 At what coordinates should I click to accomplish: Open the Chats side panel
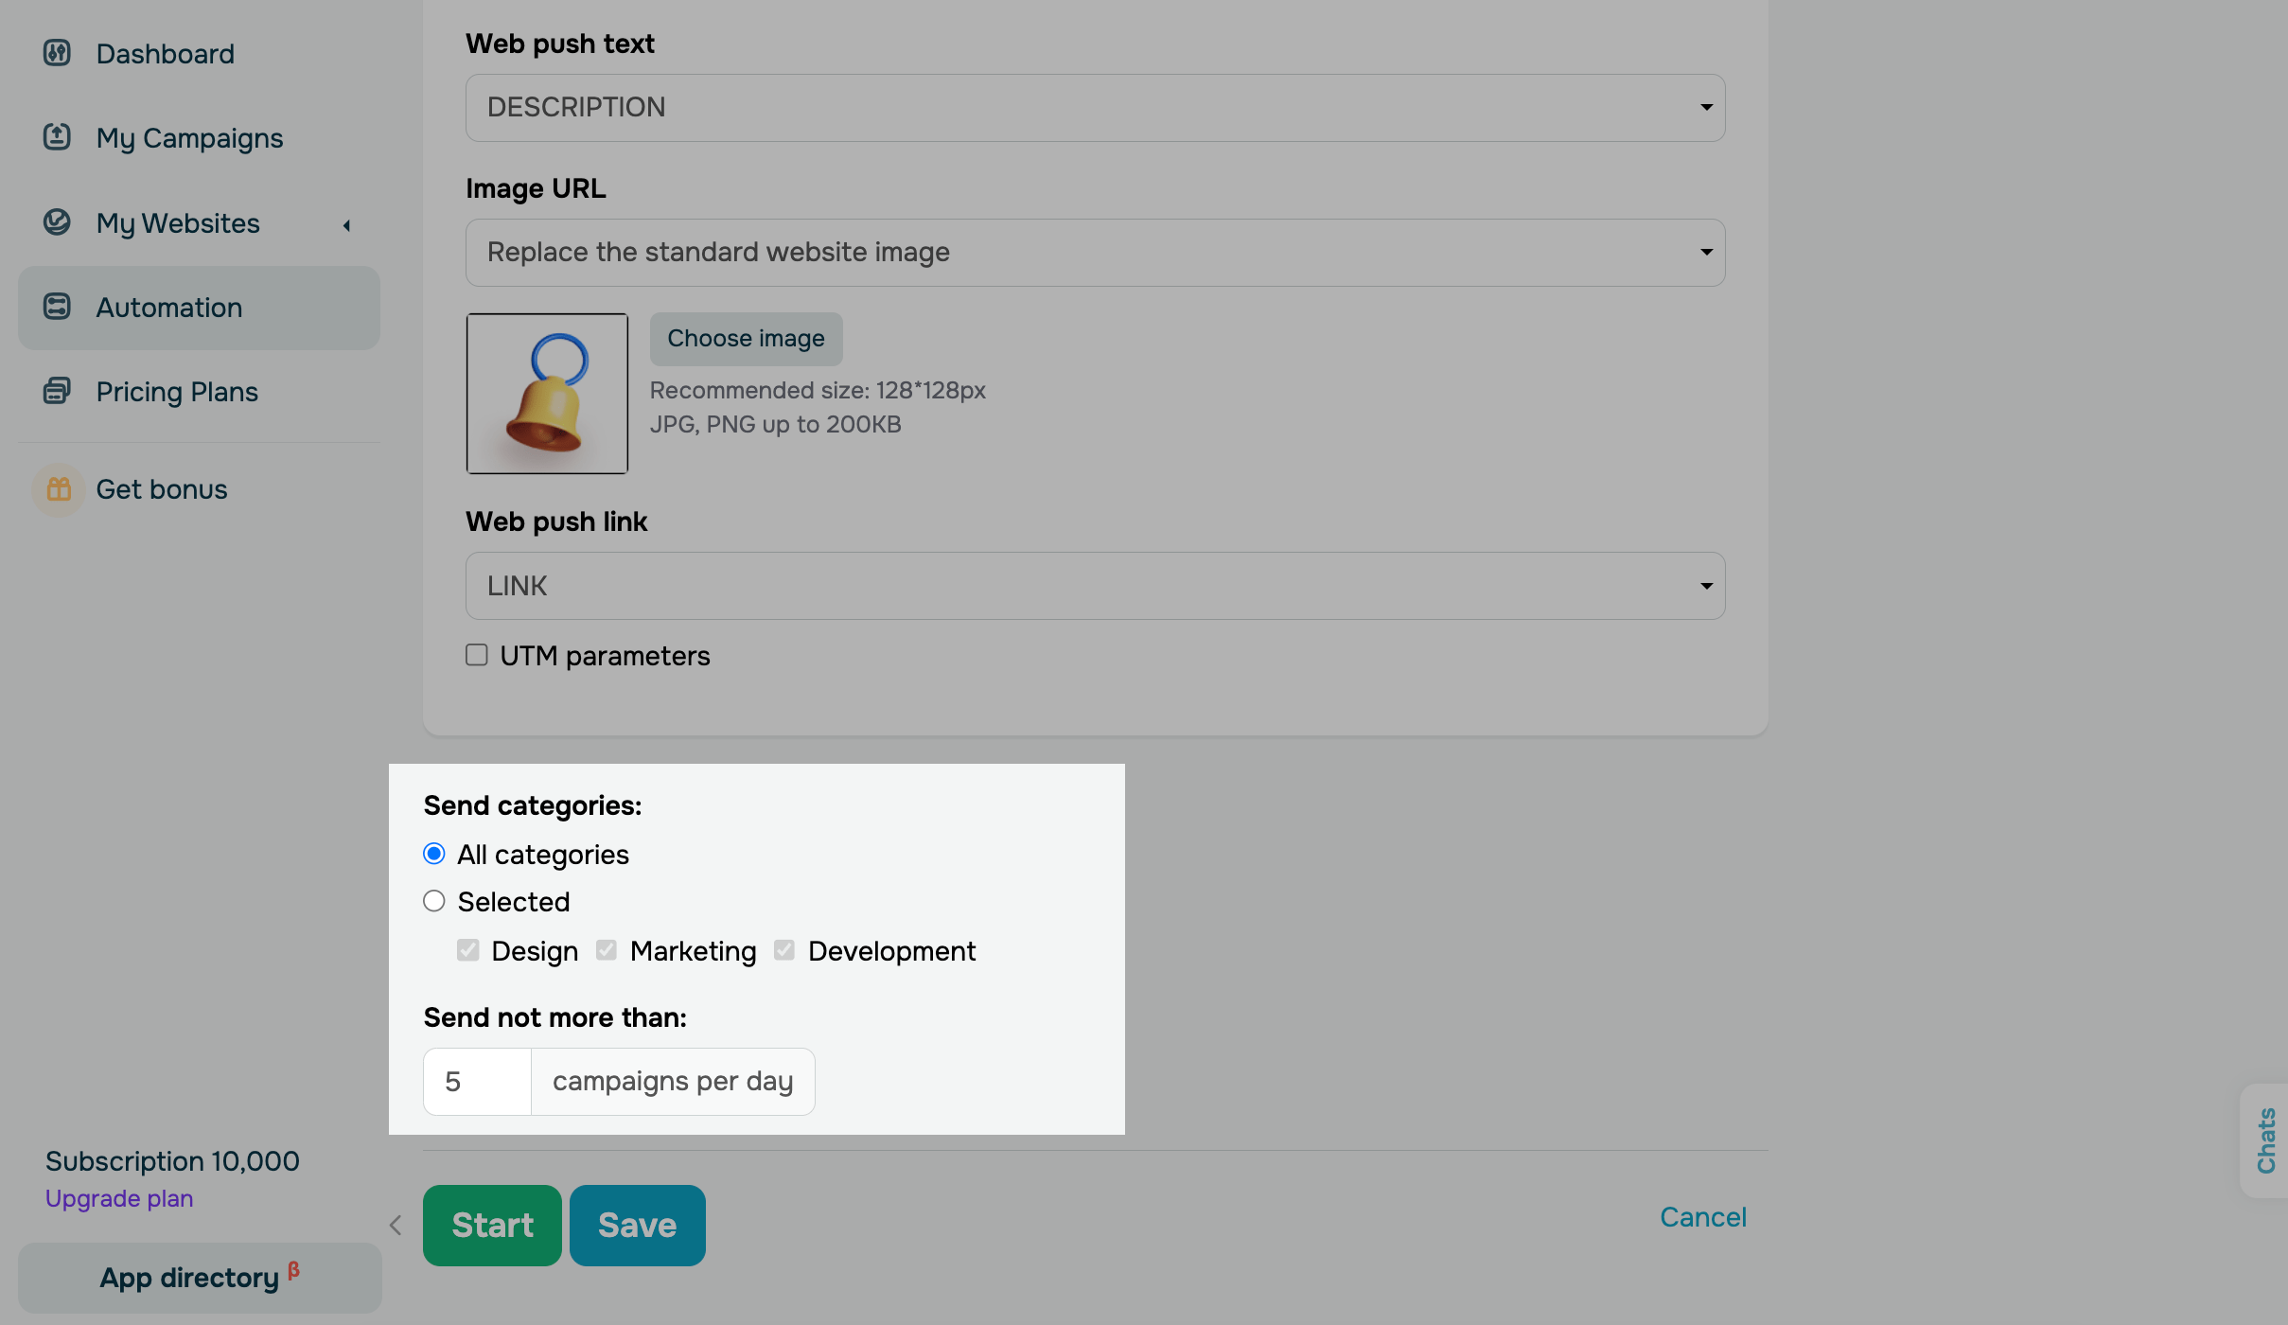pos(2265,1140)
